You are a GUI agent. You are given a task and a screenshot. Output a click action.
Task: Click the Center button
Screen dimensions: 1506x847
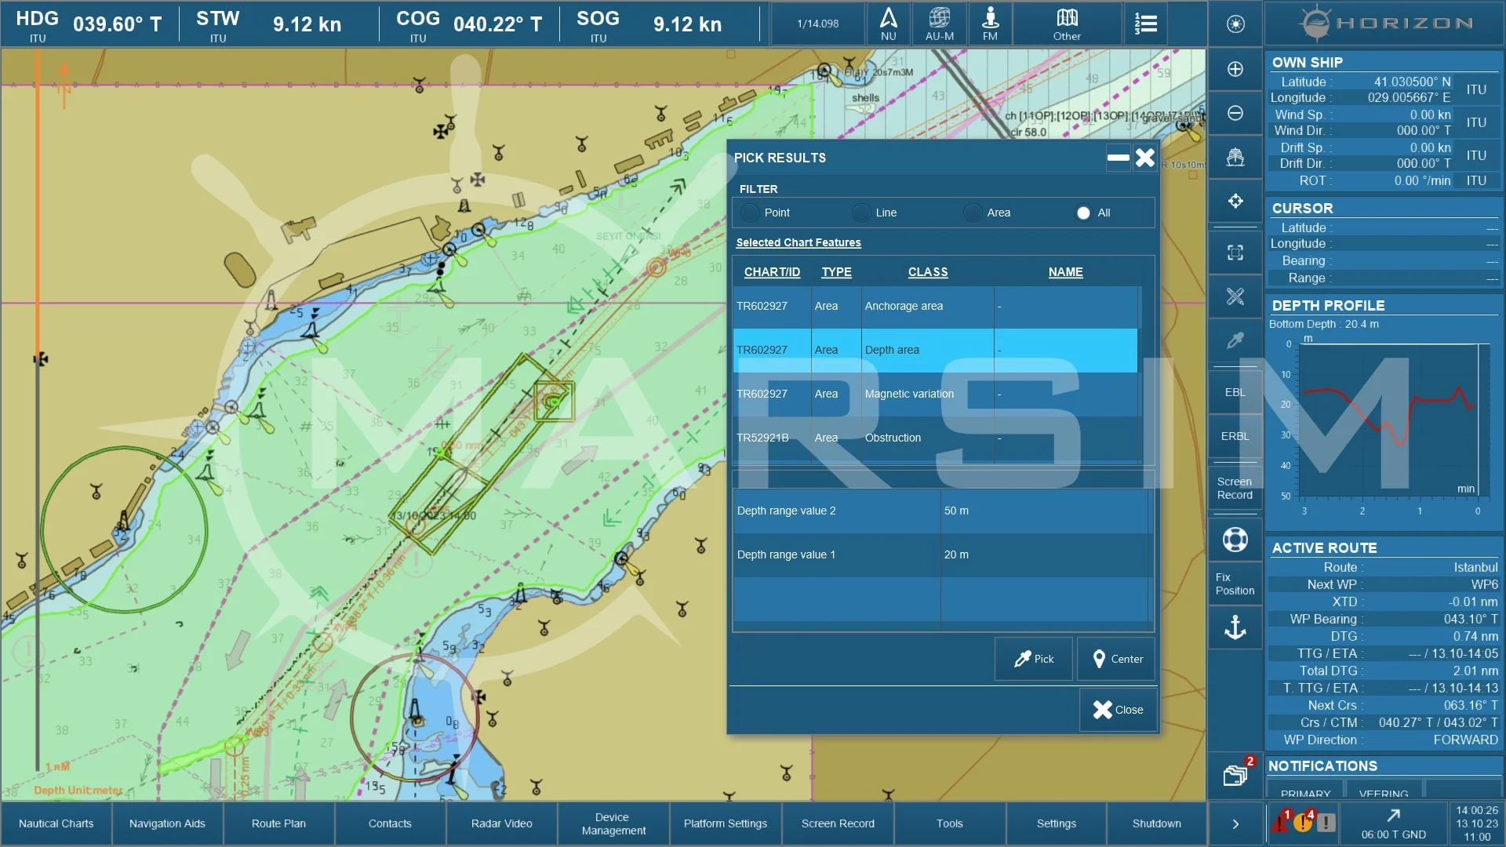pyautogui.click(x=1117, y=659)
